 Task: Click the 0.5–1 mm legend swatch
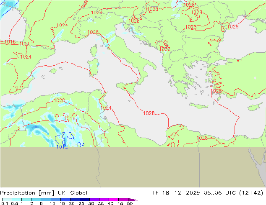coord(17,200)
